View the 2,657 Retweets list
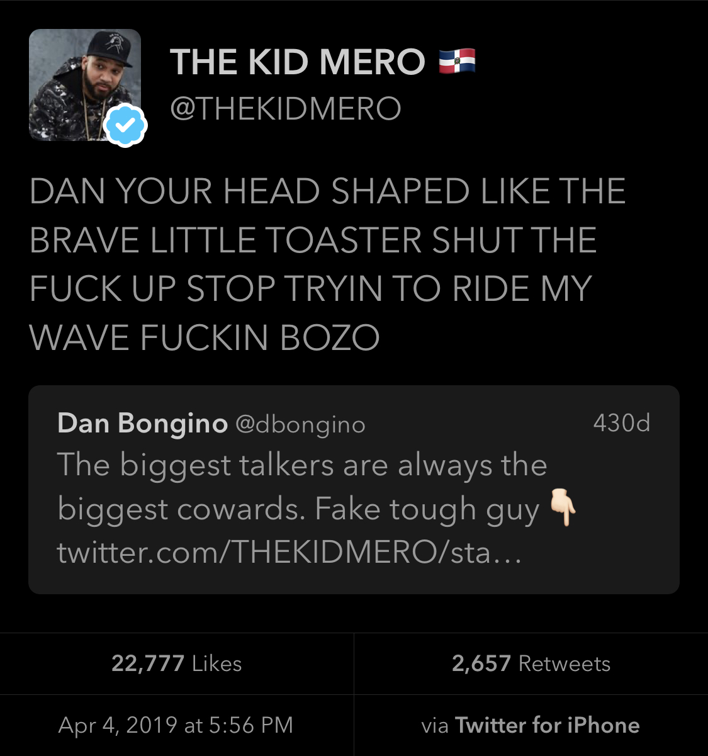The image size is (708, 756). (x=531, y=663)
